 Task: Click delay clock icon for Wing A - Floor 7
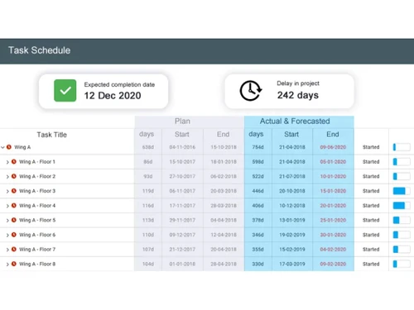[x=14, y=250]
